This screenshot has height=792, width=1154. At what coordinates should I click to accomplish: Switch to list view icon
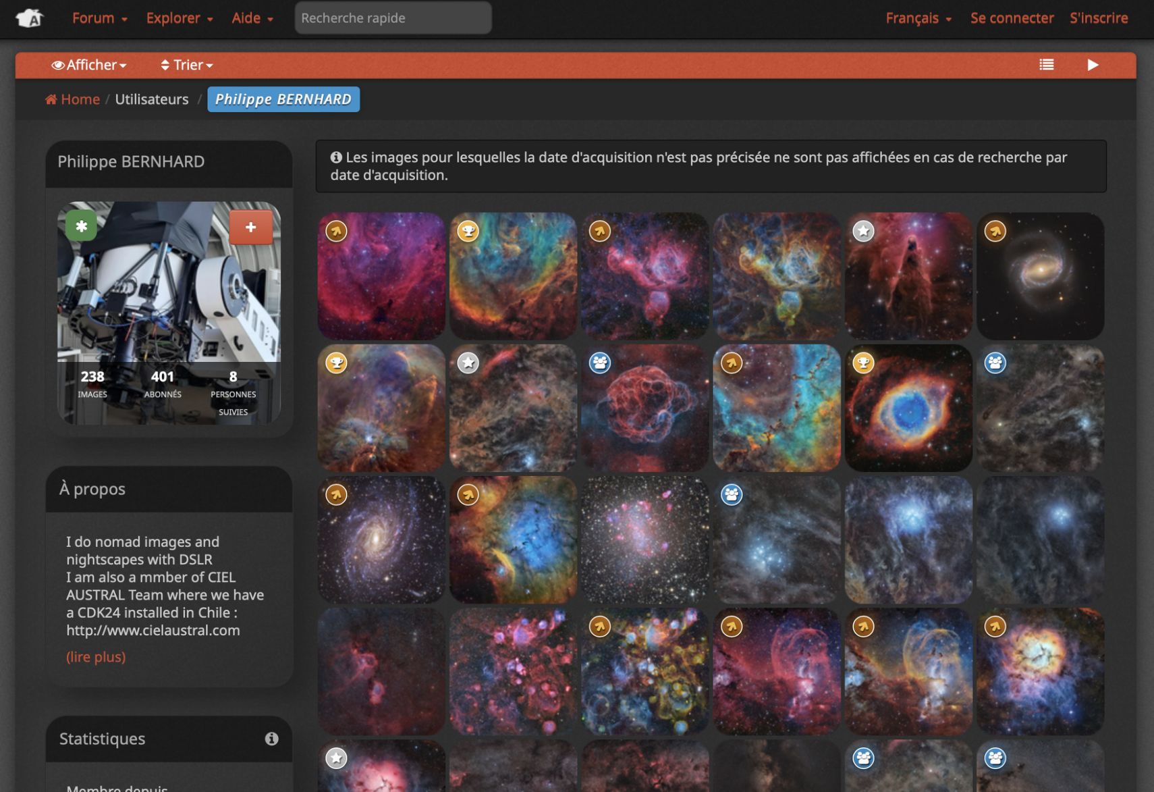click(1047, 65)
